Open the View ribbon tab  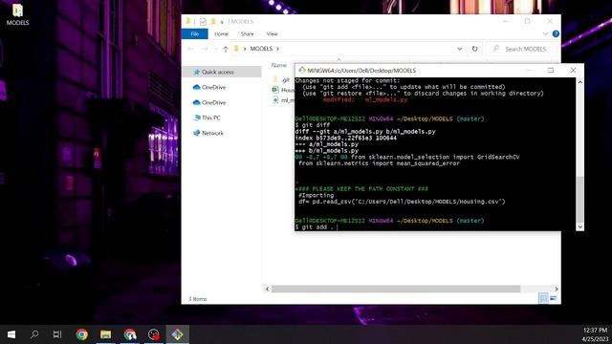(x=272, y=34)
